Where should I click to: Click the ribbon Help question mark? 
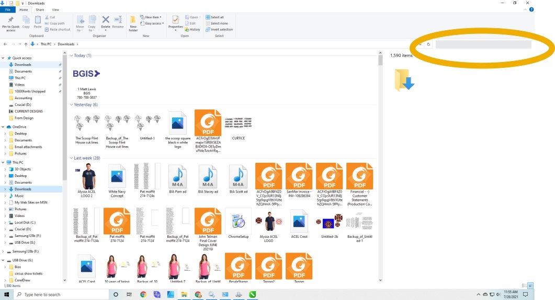point(531,9)
